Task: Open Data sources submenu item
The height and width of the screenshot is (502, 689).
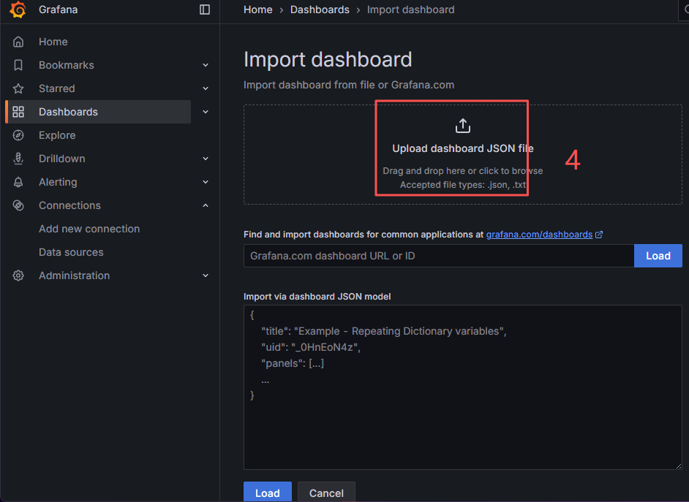Action: pyautogui.click(x=71, y=252)
